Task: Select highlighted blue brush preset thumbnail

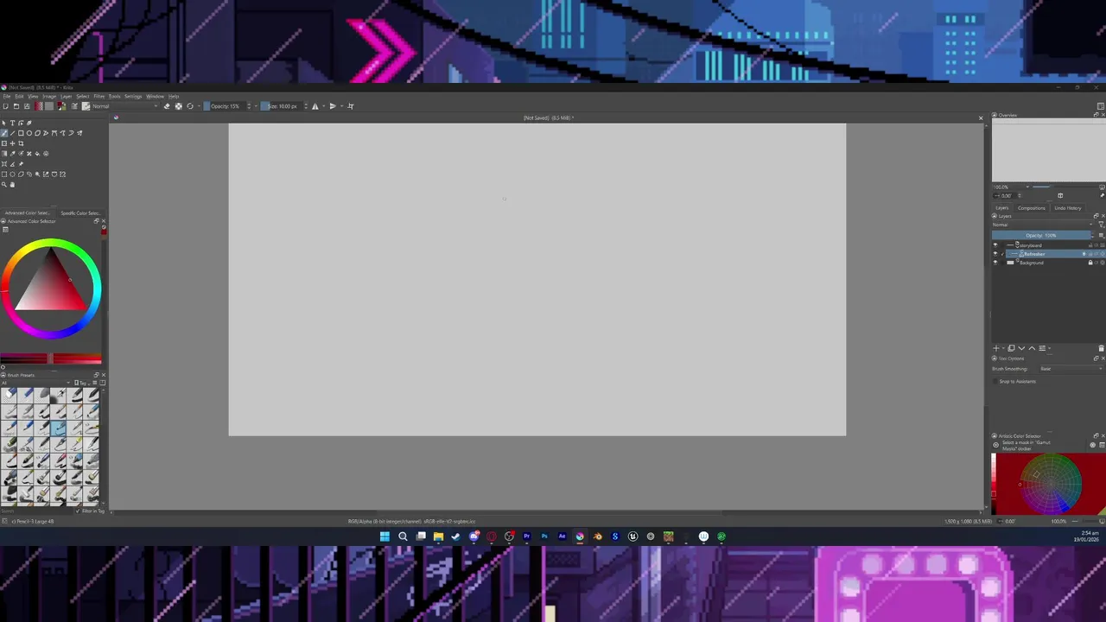Action: pyautogui.click(x=58, y=428)
